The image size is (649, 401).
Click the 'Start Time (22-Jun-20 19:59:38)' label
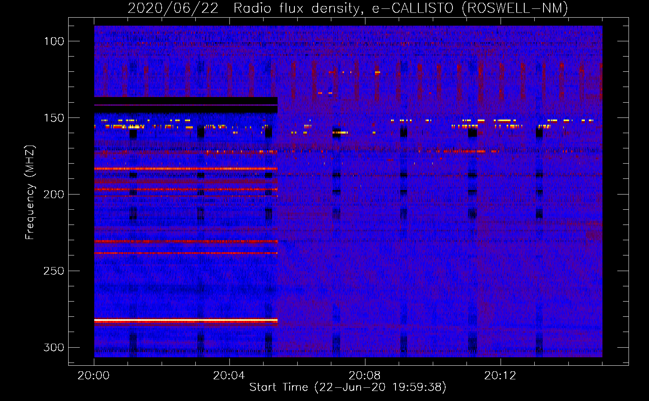click(x=348, y=387)
